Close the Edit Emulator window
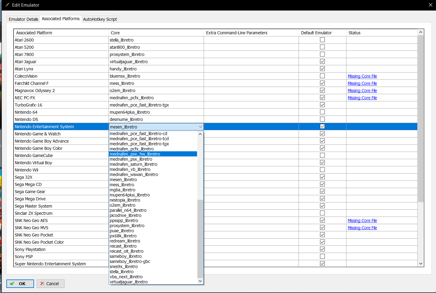Image resolution: width=436 pixels, height=293 pixels. click(431, 5)
